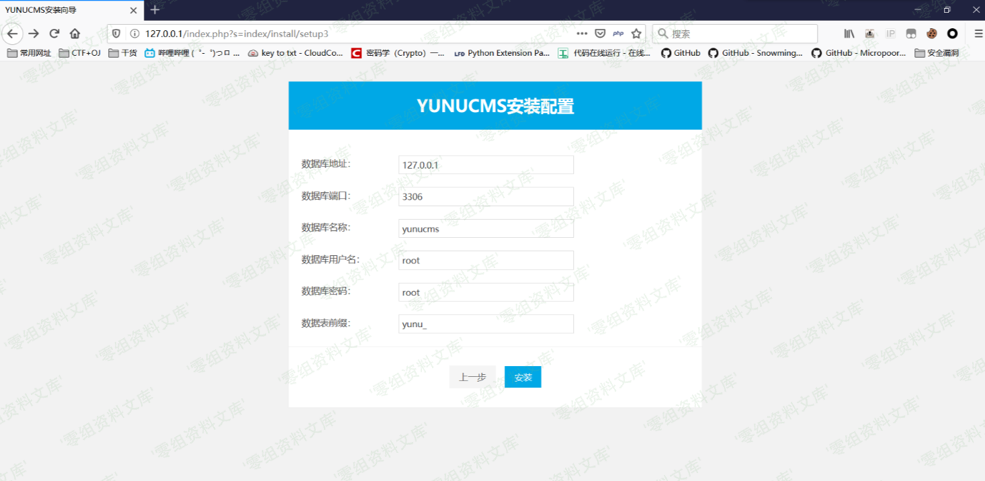This screenshot has height=481, width=985.
Task: Open page actions three-dot menu
Action: [x=582, y=34]
